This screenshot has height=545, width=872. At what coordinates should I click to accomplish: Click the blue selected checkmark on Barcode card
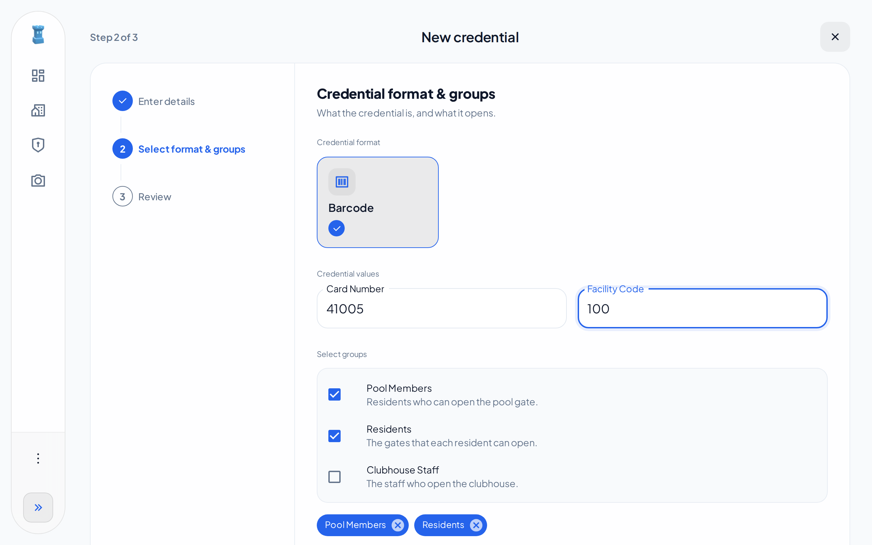click(336, 229)
